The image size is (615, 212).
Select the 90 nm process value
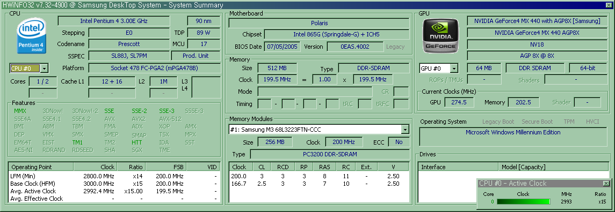(x=203, y=21)
